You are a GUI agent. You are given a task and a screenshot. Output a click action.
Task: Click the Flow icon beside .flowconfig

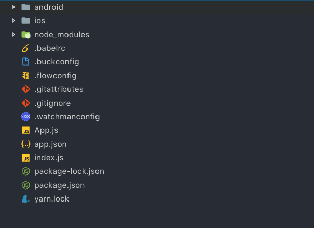(25, 76)
